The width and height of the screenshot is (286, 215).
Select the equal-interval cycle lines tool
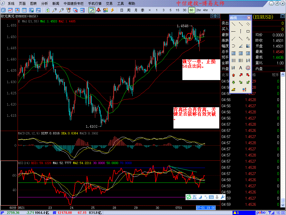[233, 60]
